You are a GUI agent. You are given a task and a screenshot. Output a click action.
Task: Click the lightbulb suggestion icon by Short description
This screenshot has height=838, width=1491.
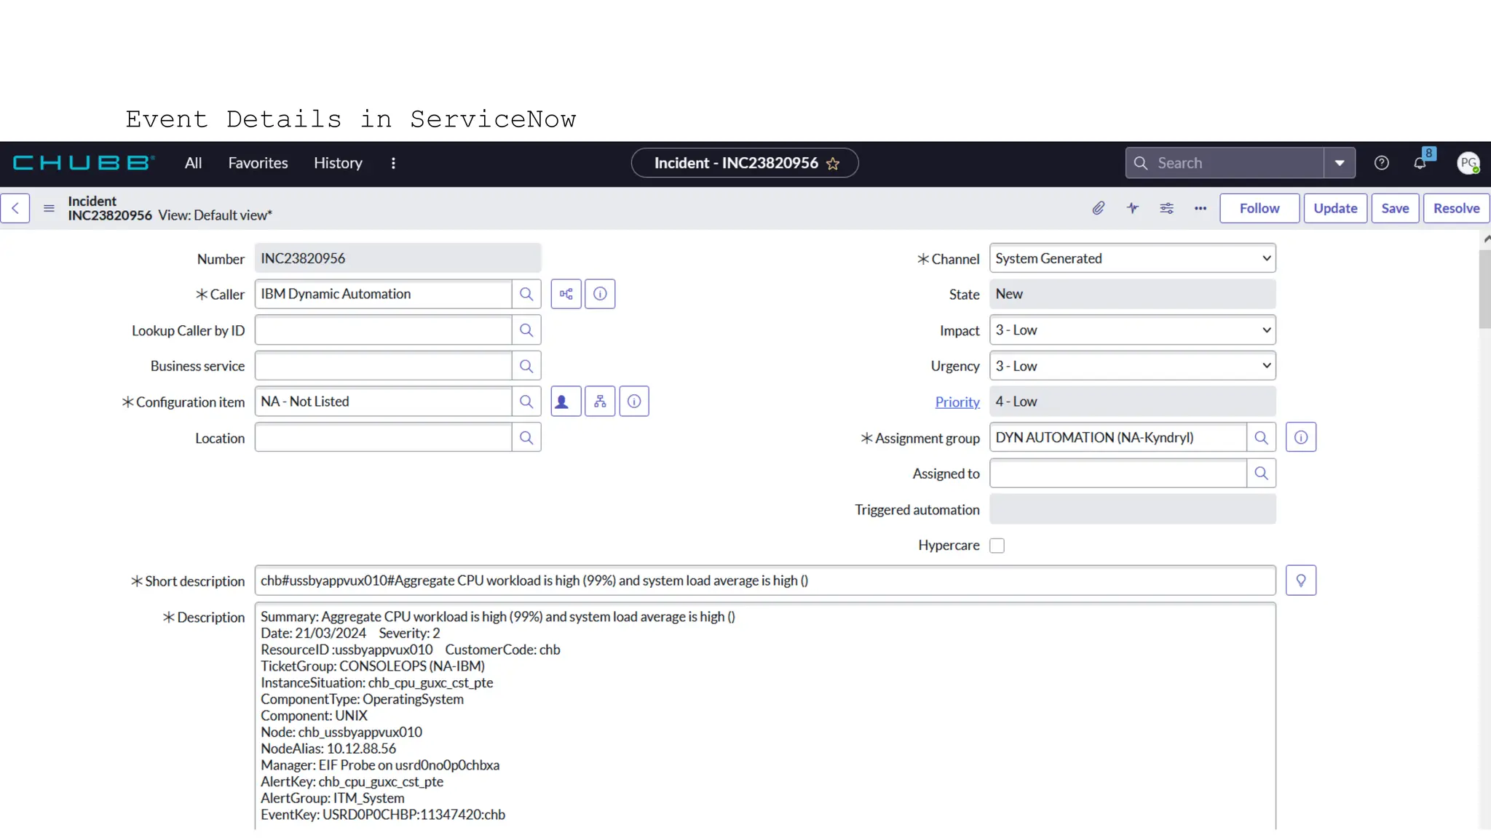1301,580
